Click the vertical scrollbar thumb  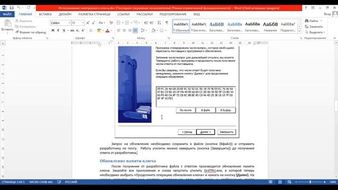[336, 106]
